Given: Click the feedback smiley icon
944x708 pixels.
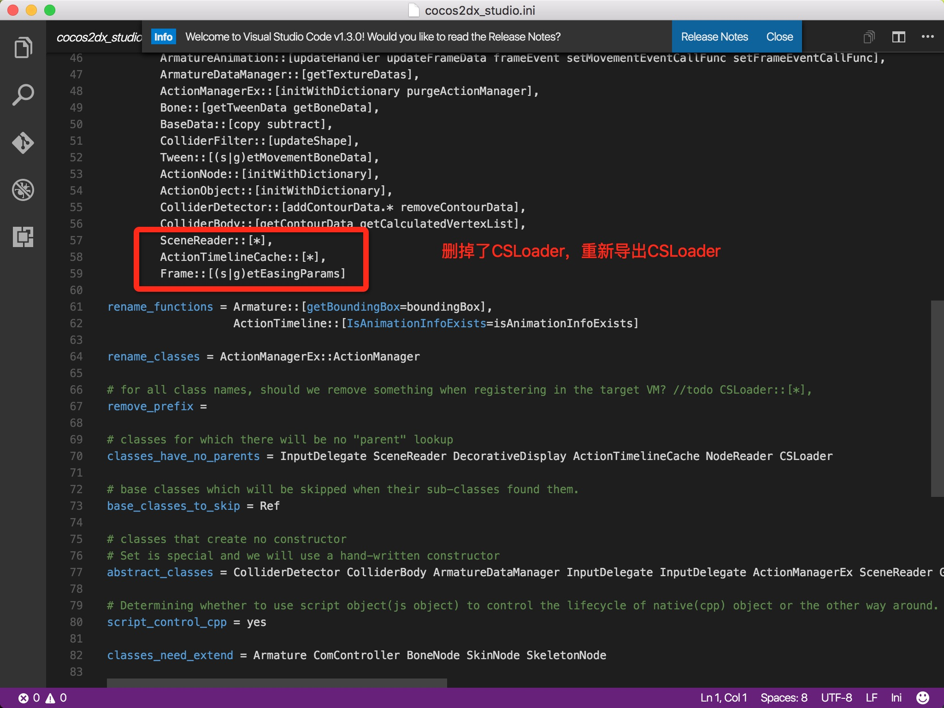Looking at the screenshot, I should [923, 697].
